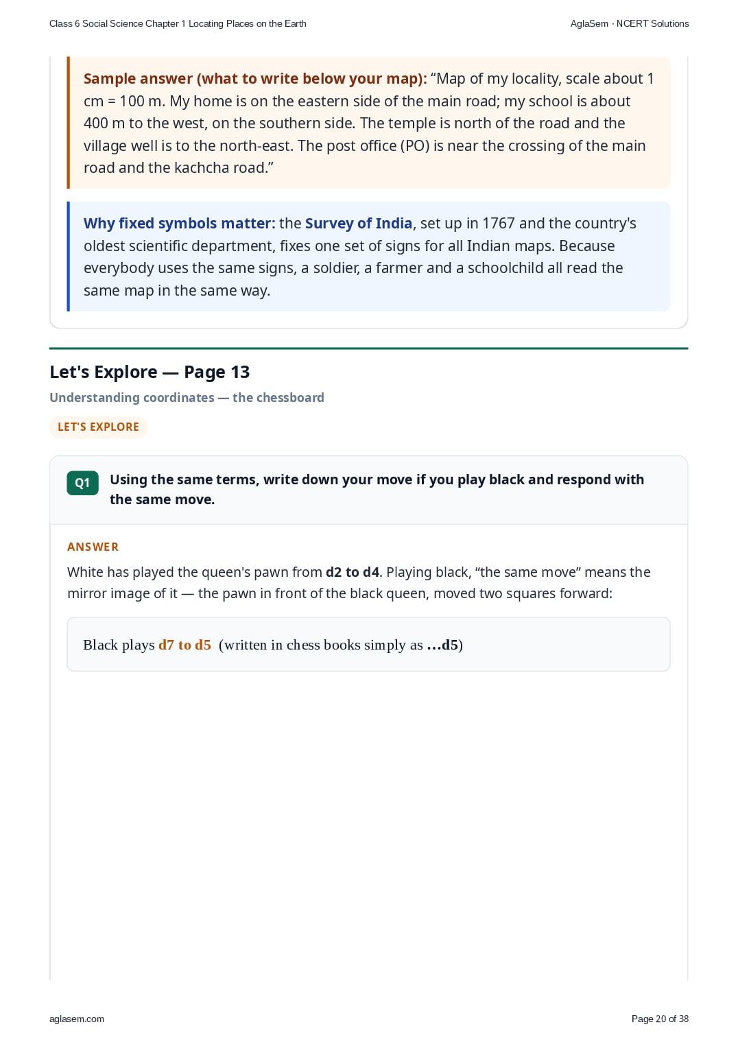Click the LET'S EXPLORE orange tag
This screenshot has height=1044, width=738.
click(x=98, y=427)
